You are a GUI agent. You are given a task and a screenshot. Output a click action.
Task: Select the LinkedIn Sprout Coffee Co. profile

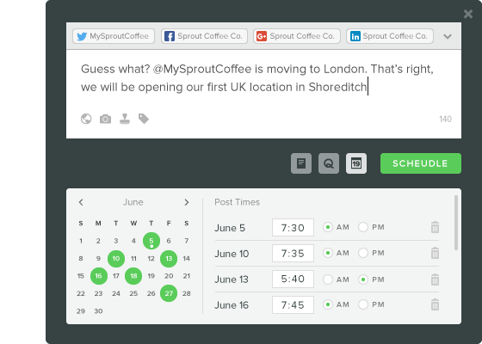[x=390, y=36]
